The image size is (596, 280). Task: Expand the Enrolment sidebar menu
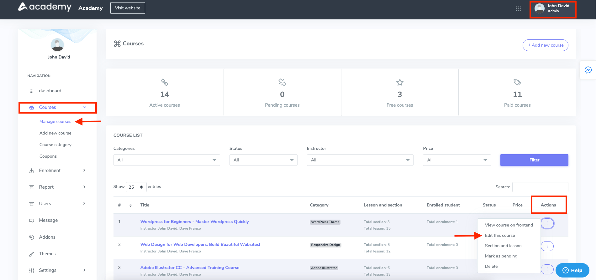tap(57, 171)
